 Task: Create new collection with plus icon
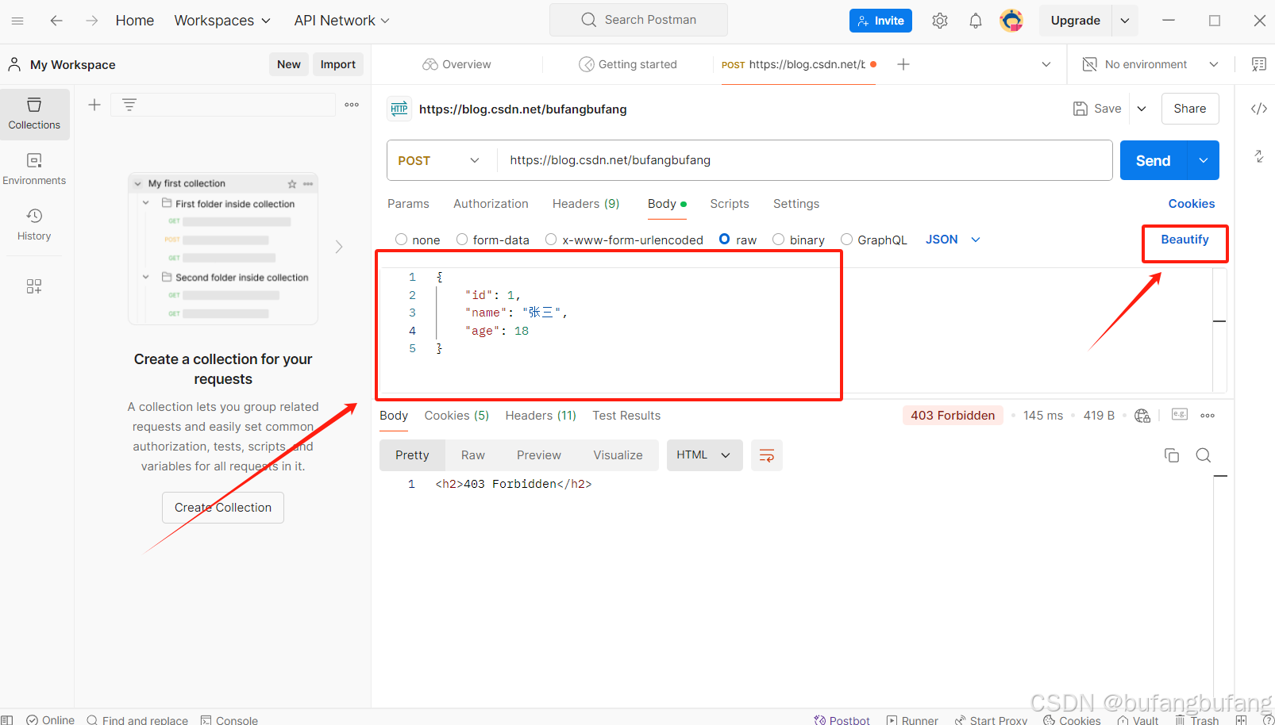click(94, 105)
